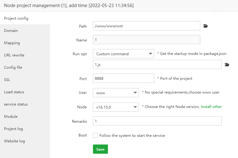Open the service status tab
This screenshot has height=158, width=238.
click(x=16, y=104)
